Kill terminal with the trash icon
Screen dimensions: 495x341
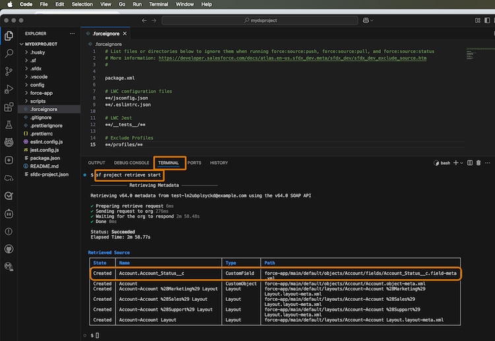(x=478, y=163)
